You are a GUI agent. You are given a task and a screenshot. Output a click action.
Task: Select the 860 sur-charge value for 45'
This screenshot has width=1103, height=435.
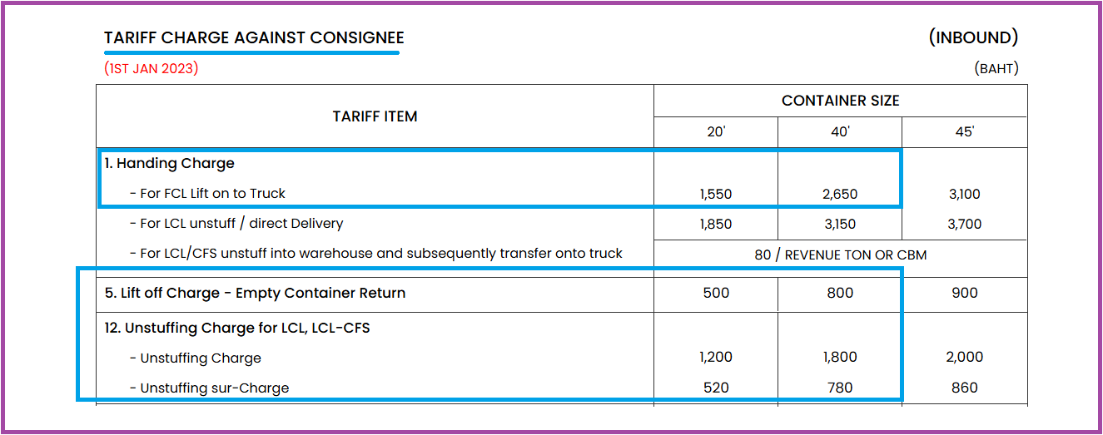pos(964,388)
